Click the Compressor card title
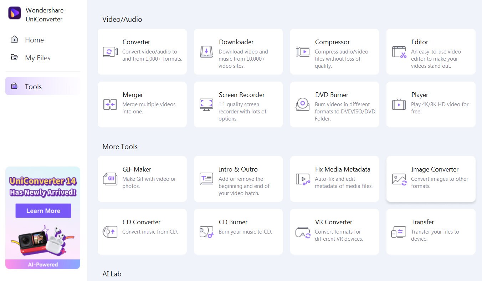Viewport: 482px width, 281px height. click(x=332, y=42)
